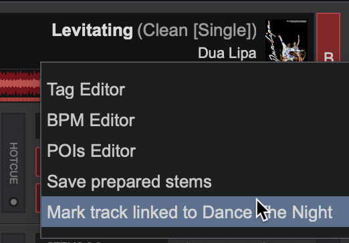Click the thin red strip under the waveform

tap(20, 99)
